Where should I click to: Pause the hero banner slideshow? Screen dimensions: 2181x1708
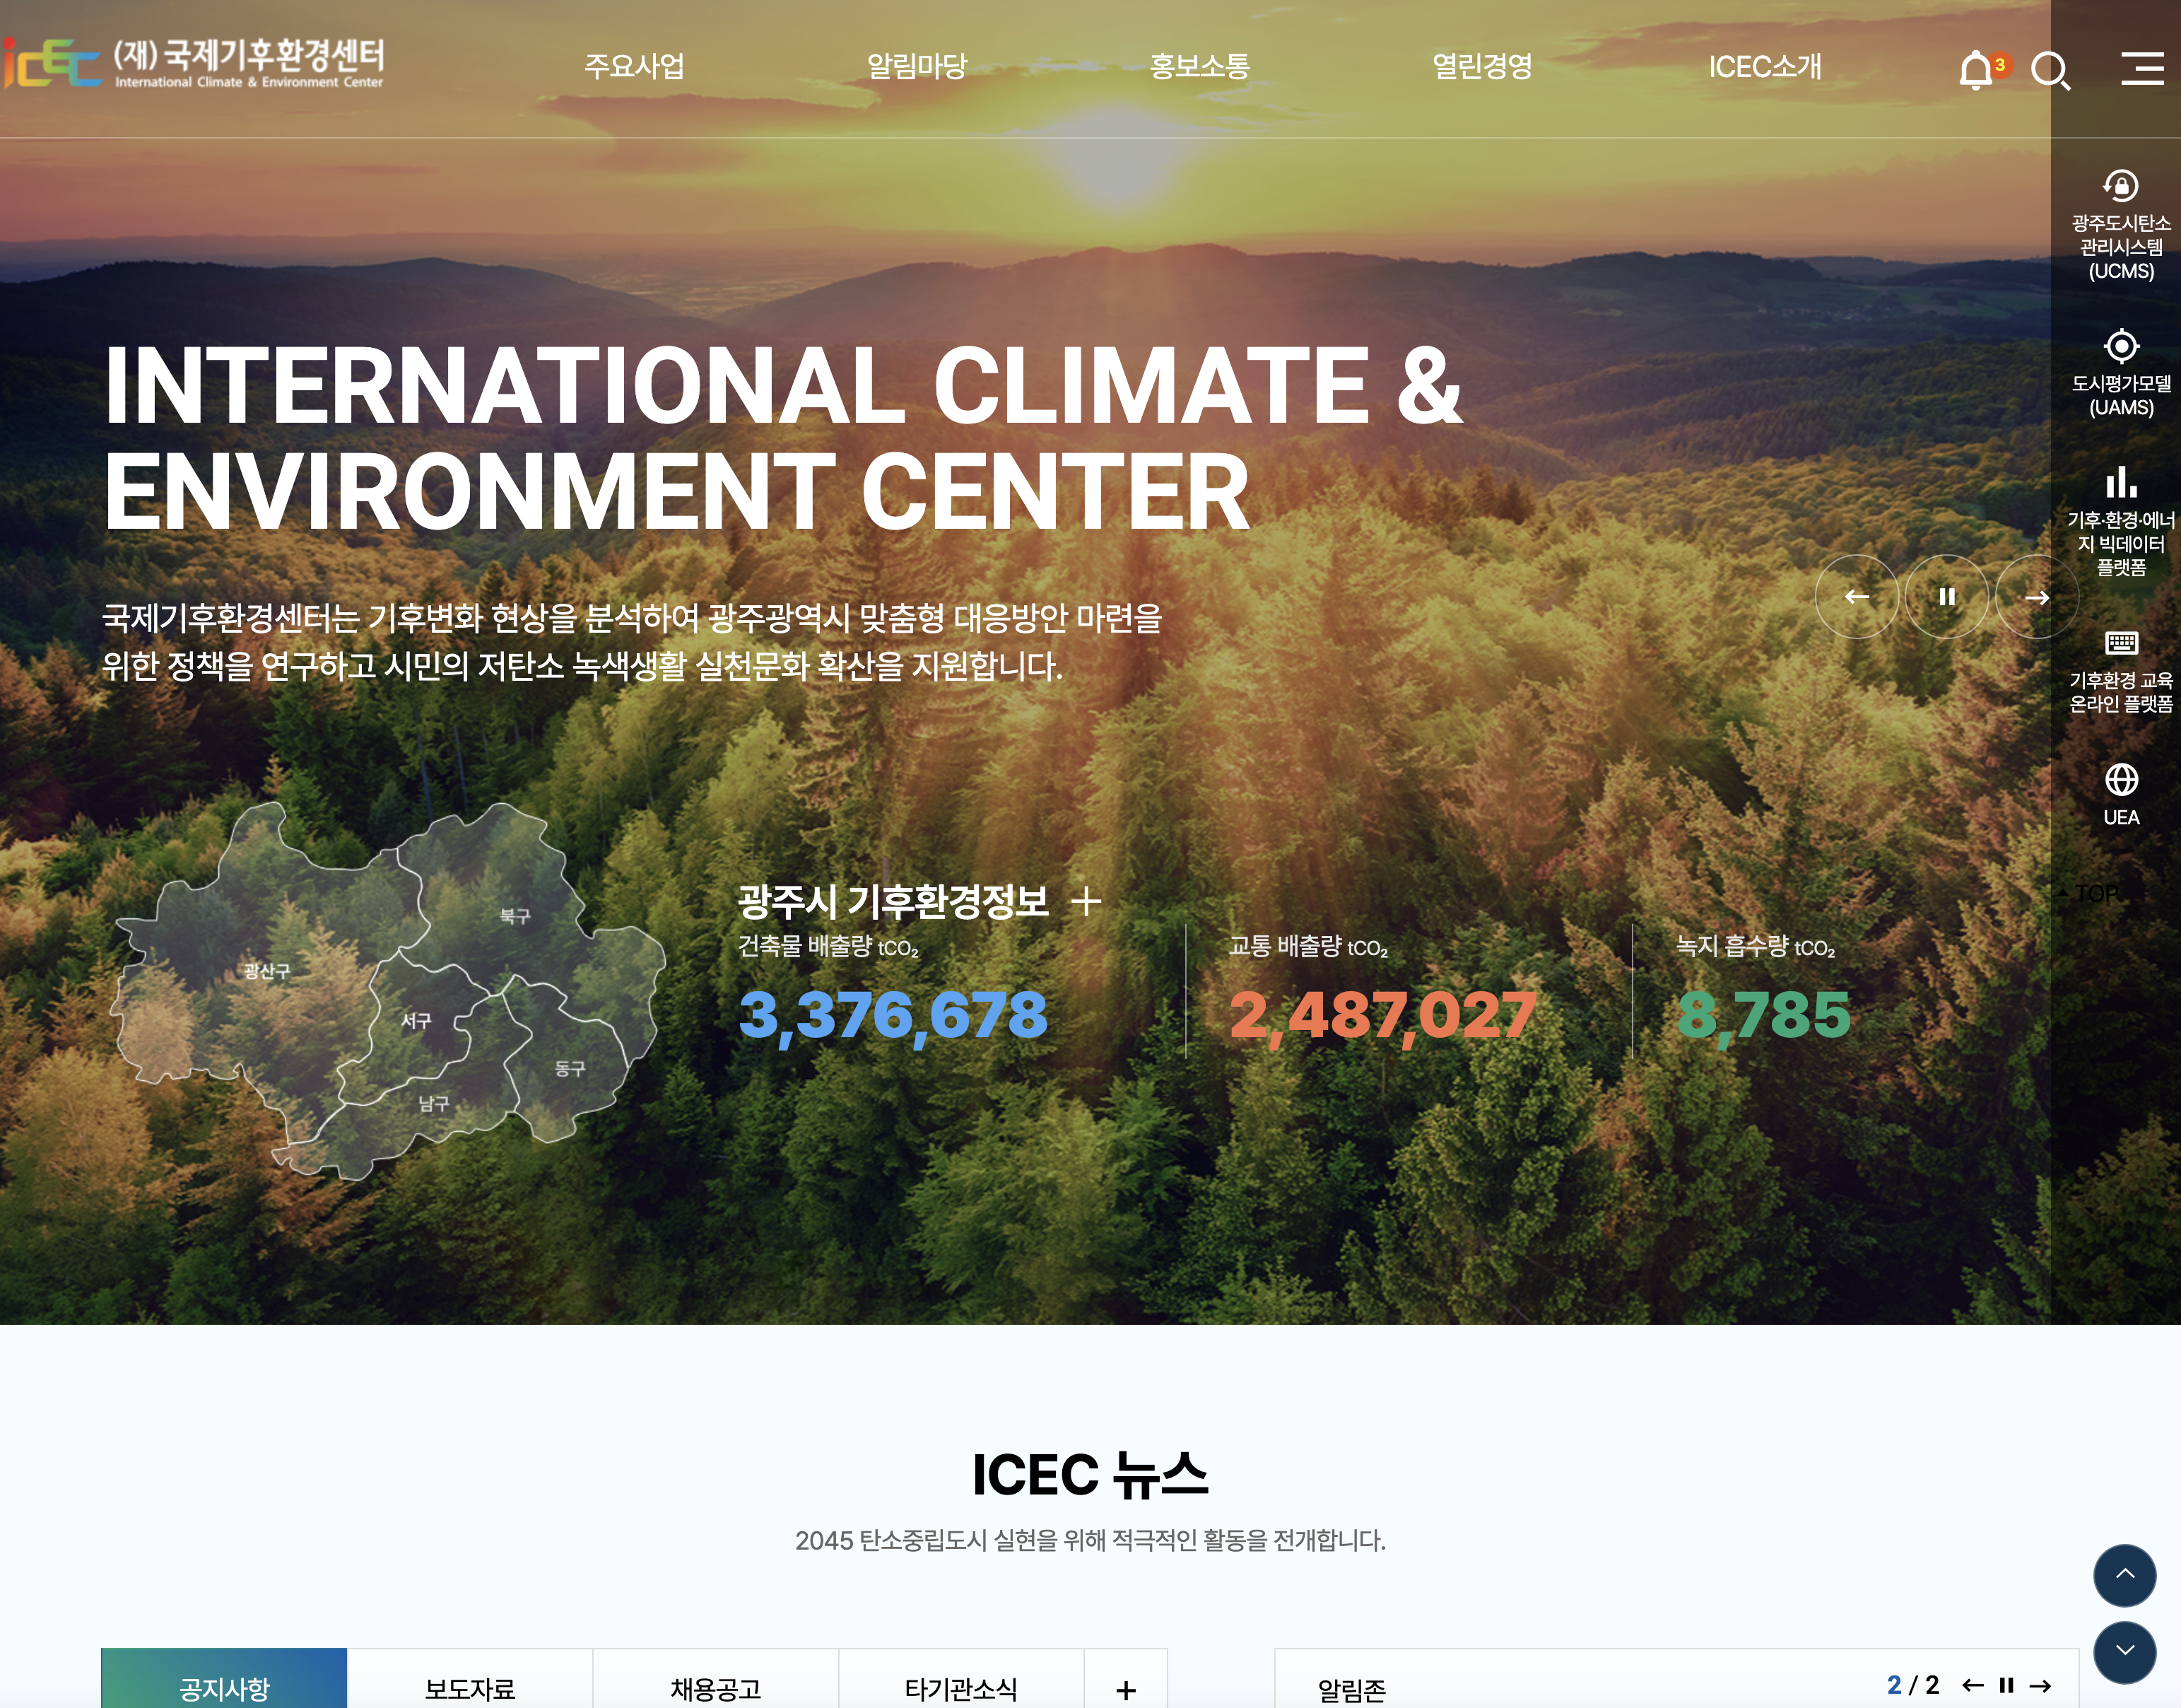(x=1946, y=597)
